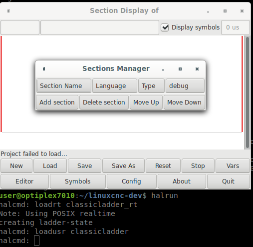This screenshot has height=247, width=253.
Task: Click the halcmd prompt cursor in terminal
Action: [x=37, y=240]
